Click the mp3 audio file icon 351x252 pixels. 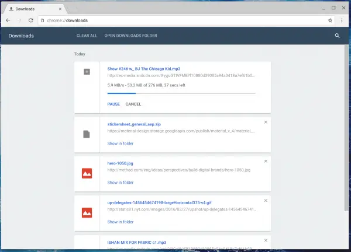[x=87, y=72]
